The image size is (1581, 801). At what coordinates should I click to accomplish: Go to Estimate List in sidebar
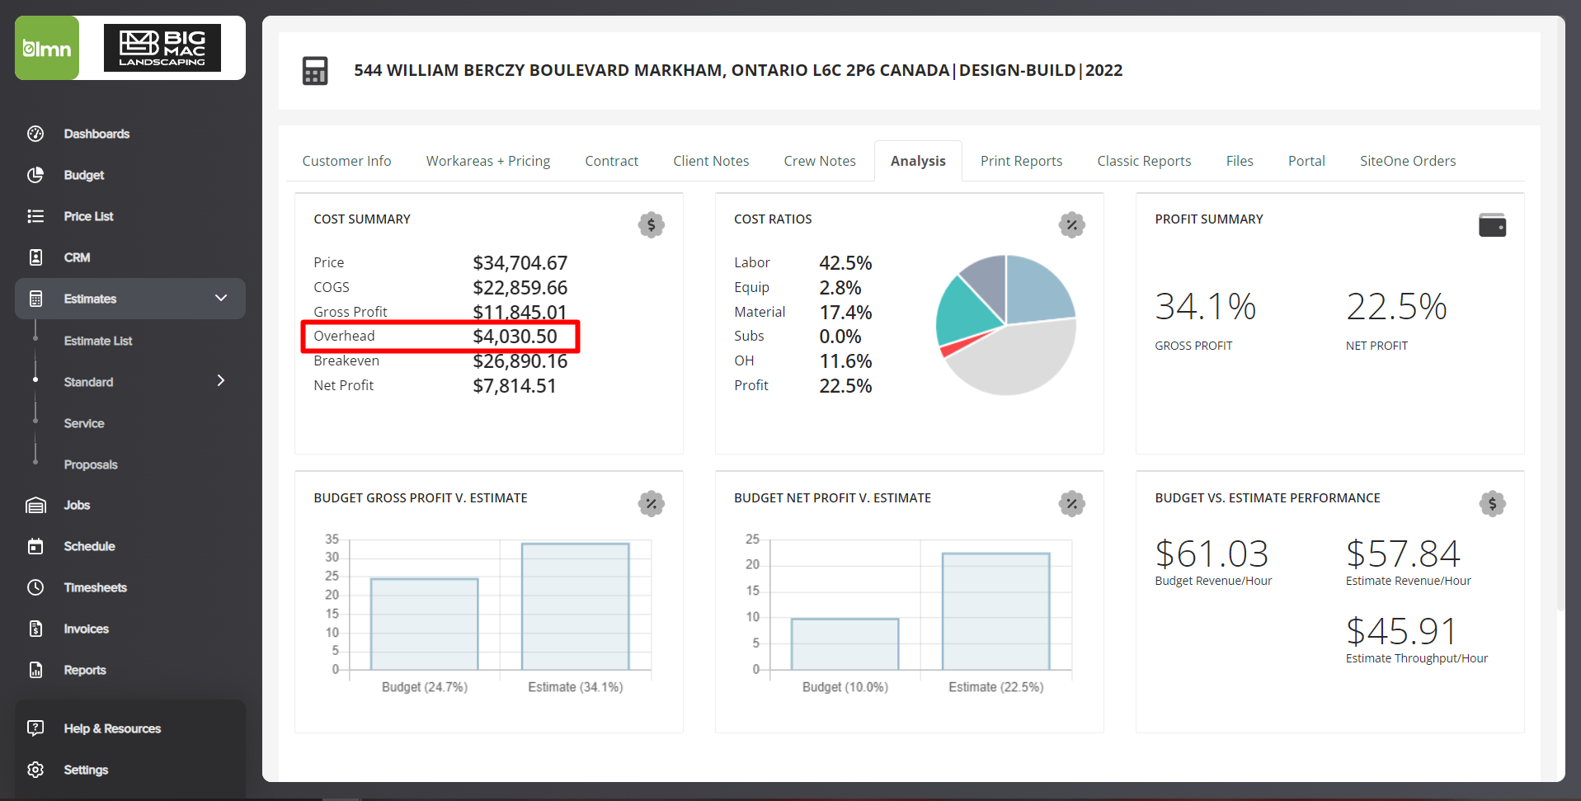[98, 341]
